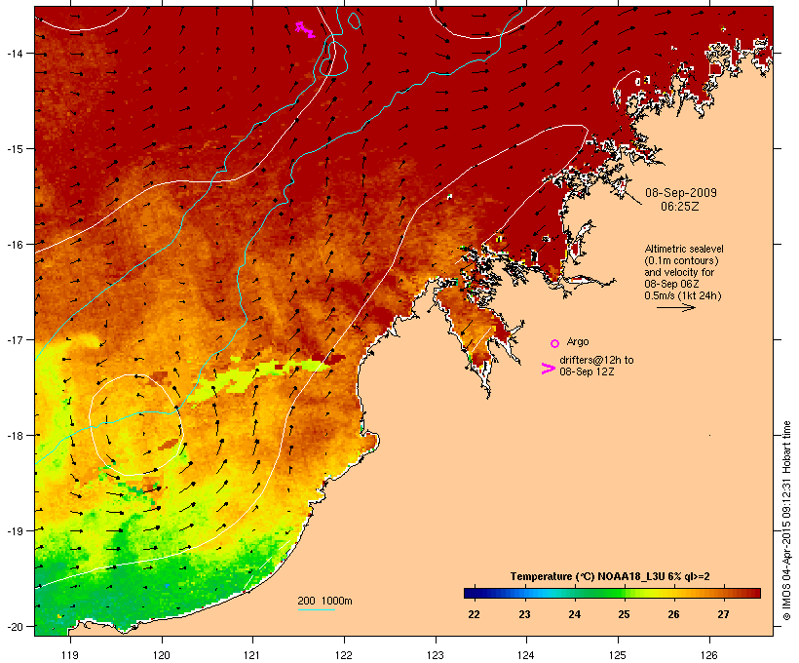Click the temperature color bar title
This screenshot has height=663, width=799.
tap(610, 576)
